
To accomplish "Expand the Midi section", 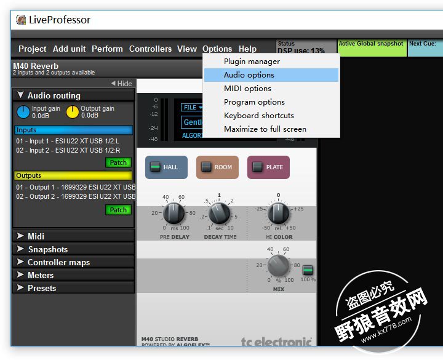I will [73, 236].
